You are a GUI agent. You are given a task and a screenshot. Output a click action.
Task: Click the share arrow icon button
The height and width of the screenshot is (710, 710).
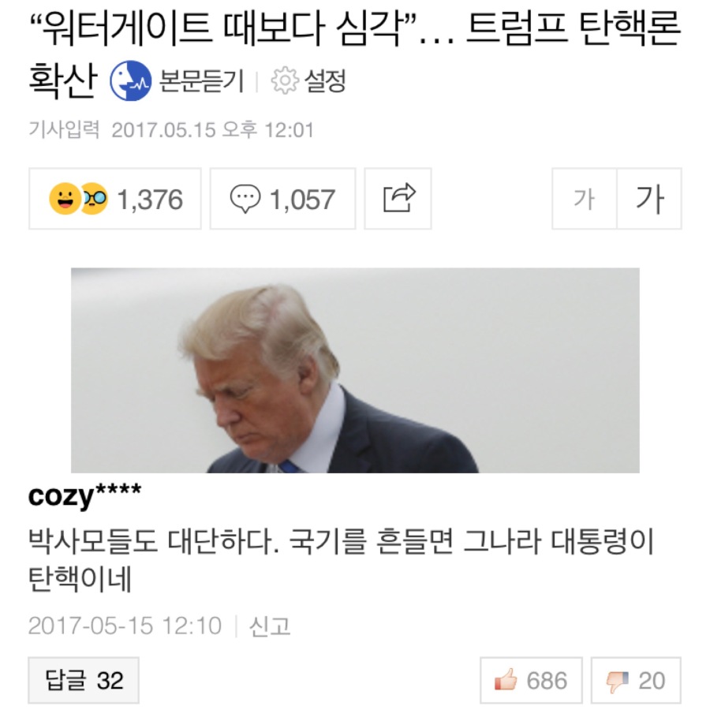398,199
